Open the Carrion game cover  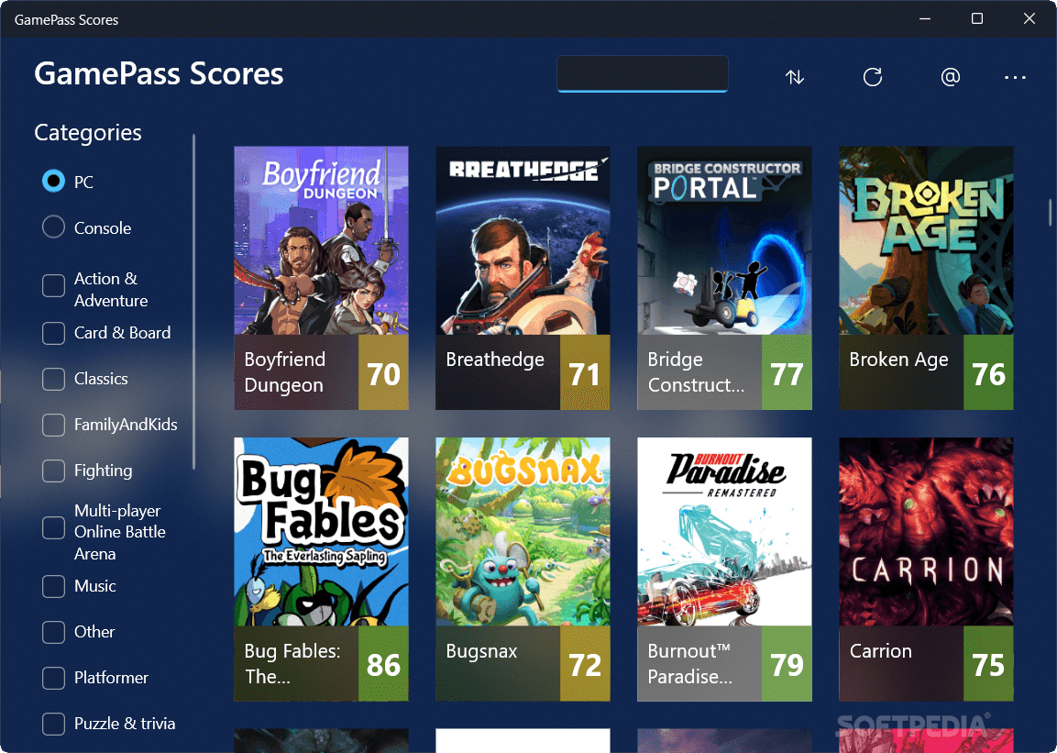pos(926,532)
